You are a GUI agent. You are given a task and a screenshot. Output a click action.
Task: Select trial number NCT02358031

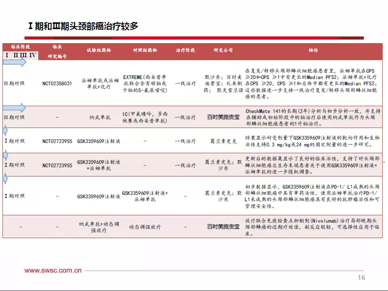pyautogui.click(x=57, y=83)
